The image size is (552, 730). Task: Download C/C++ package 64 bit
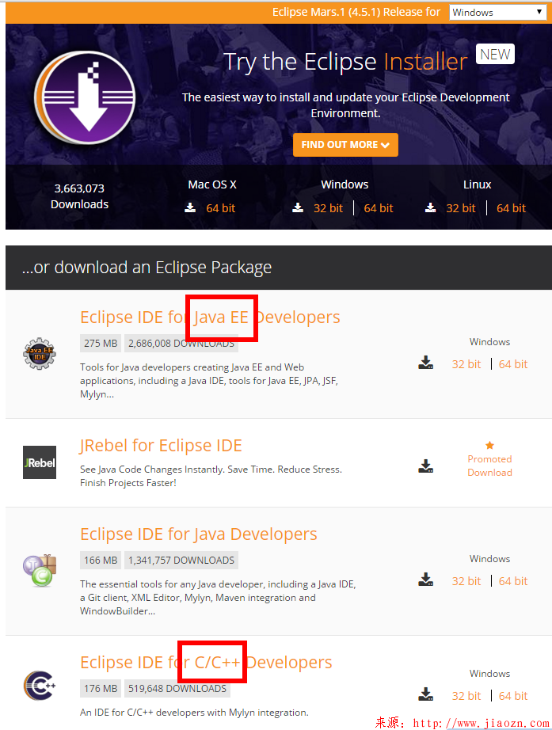(x=513, y=695)
